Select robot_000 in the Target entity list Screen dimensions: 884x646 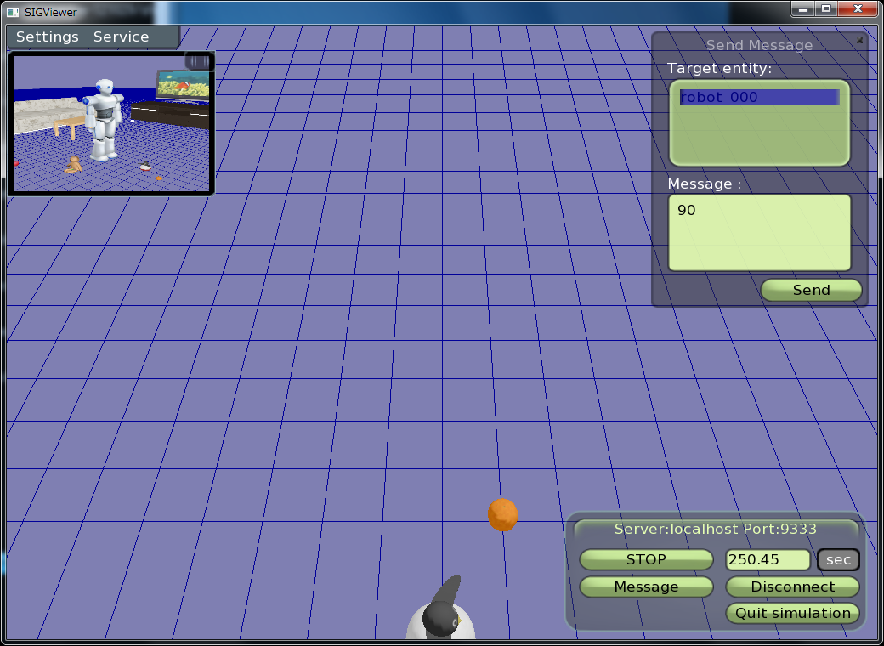[x=758, y=98]
